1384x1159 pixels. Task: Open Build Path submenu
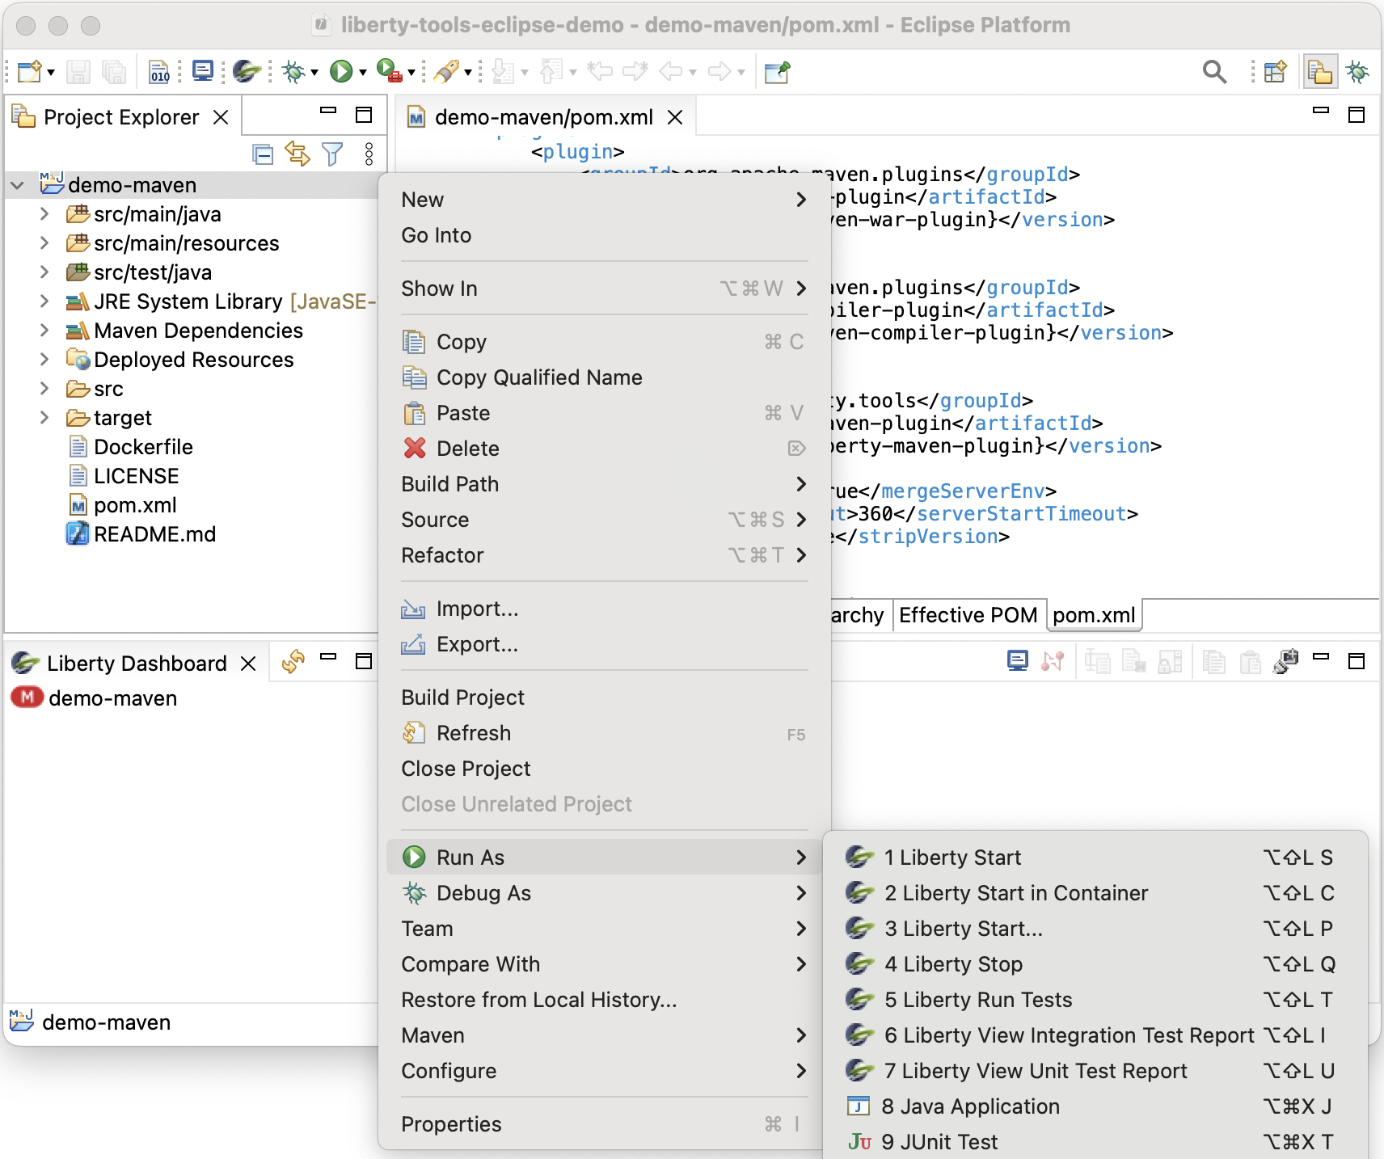click(604, 484)
